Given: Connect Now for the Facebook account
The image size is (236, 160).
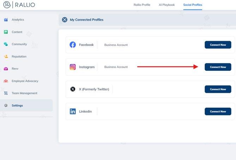Looking at the screenshot, I should click(218, 45).
